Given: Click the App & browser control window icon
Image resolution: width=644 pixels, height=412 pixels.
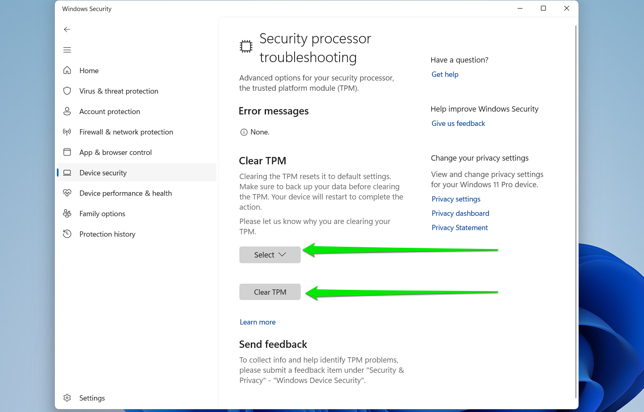Looking at the screenshot, I should [x=67, y=152].
